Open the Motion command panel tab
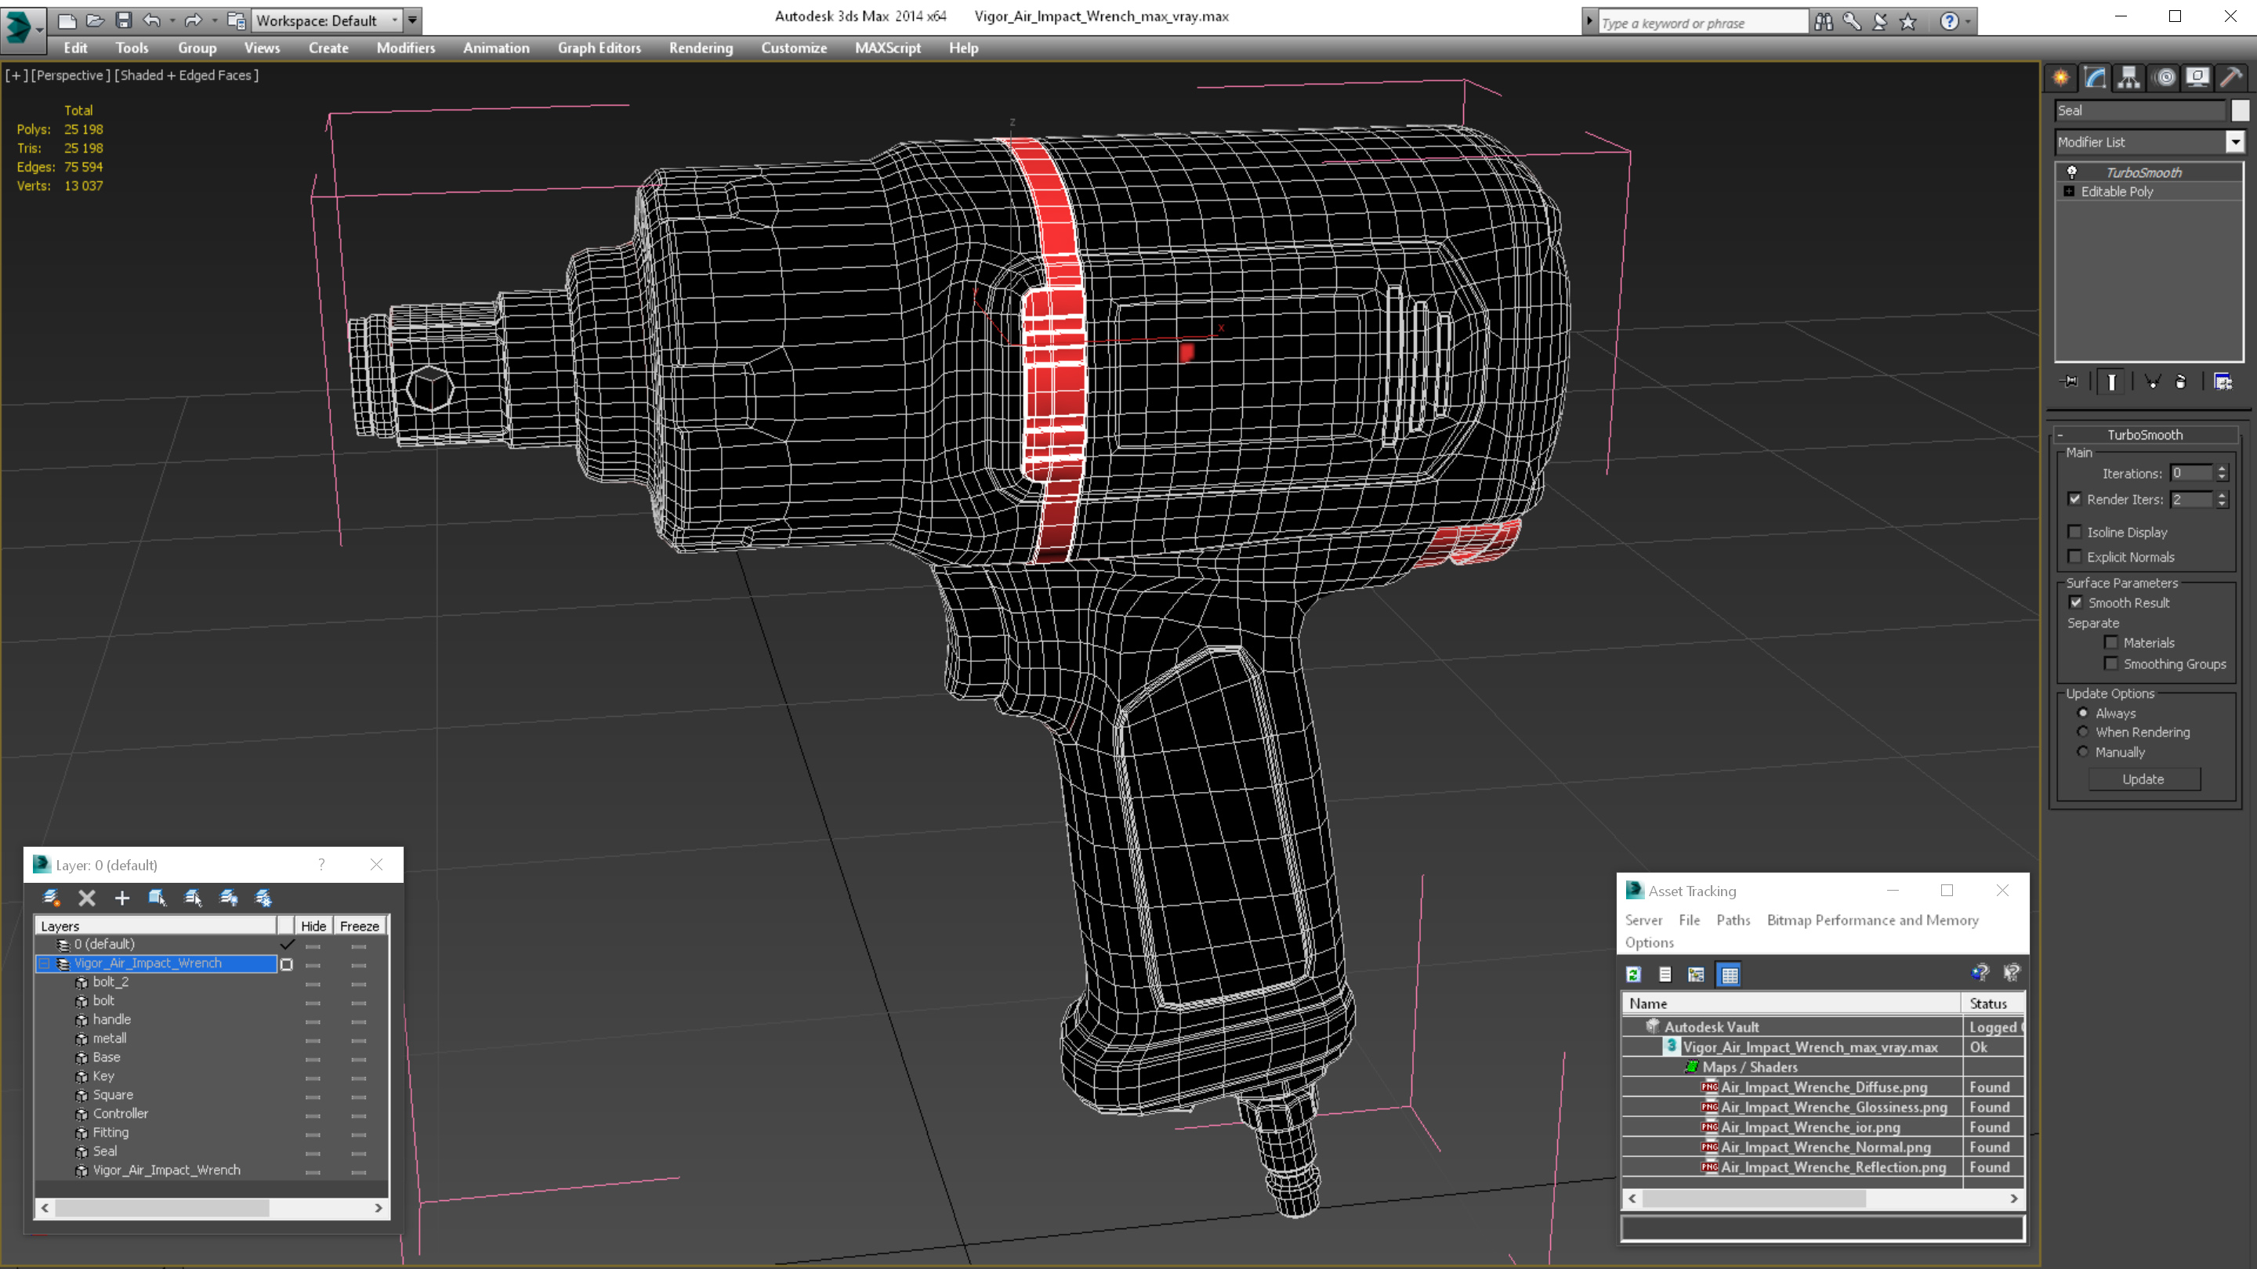Viewport: 2257px width, 1269px height. (2164, 78)
